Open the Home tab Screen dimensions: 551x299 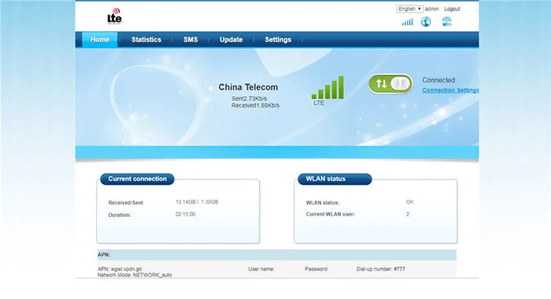pyautogui.click(x=99, y=40)
